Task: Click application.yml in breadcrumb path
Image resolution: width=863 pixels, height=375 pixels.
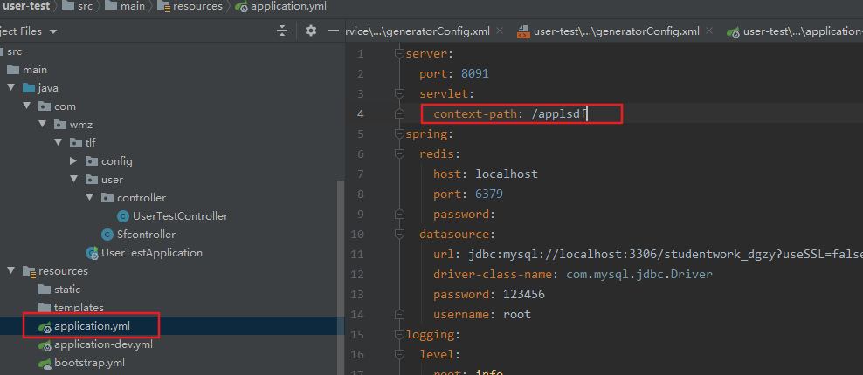Action: pos(288,6)
